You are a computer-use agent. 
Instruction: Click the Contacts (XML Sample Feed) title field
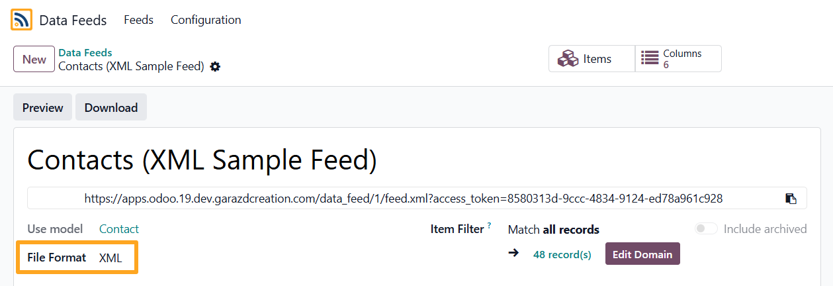tap(202, 160)
